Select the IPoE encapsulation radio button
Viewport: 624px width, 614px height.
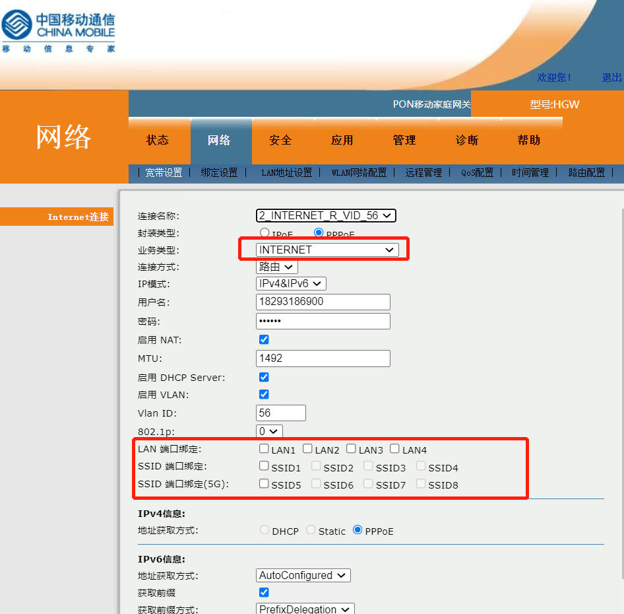point(265,232)
